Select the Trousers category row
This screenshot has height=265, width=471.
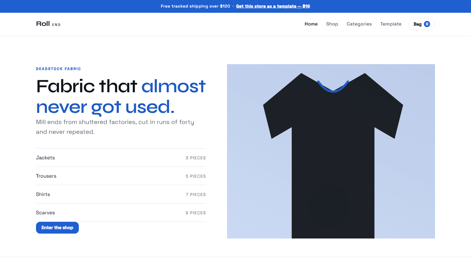pos(121,176)
